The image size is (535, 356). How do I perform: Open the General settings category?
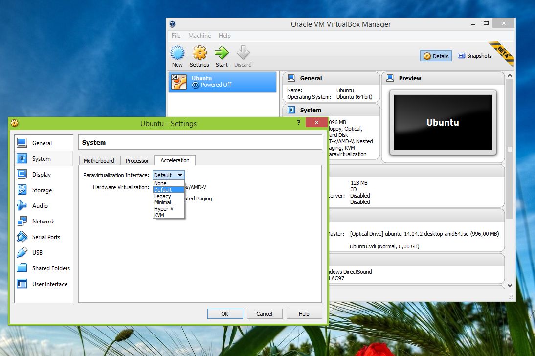click(x=44, y=143)
